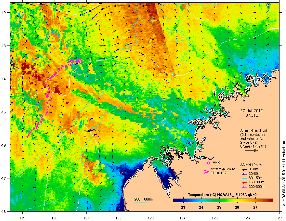Screen dimensions: 286x221
Task: Click the magenta Argo circle legend symbol
Action: [208, 163]
